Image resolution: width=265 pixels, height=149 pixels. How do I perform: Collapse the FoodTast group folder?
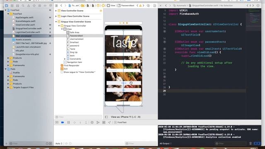(8, 14)
